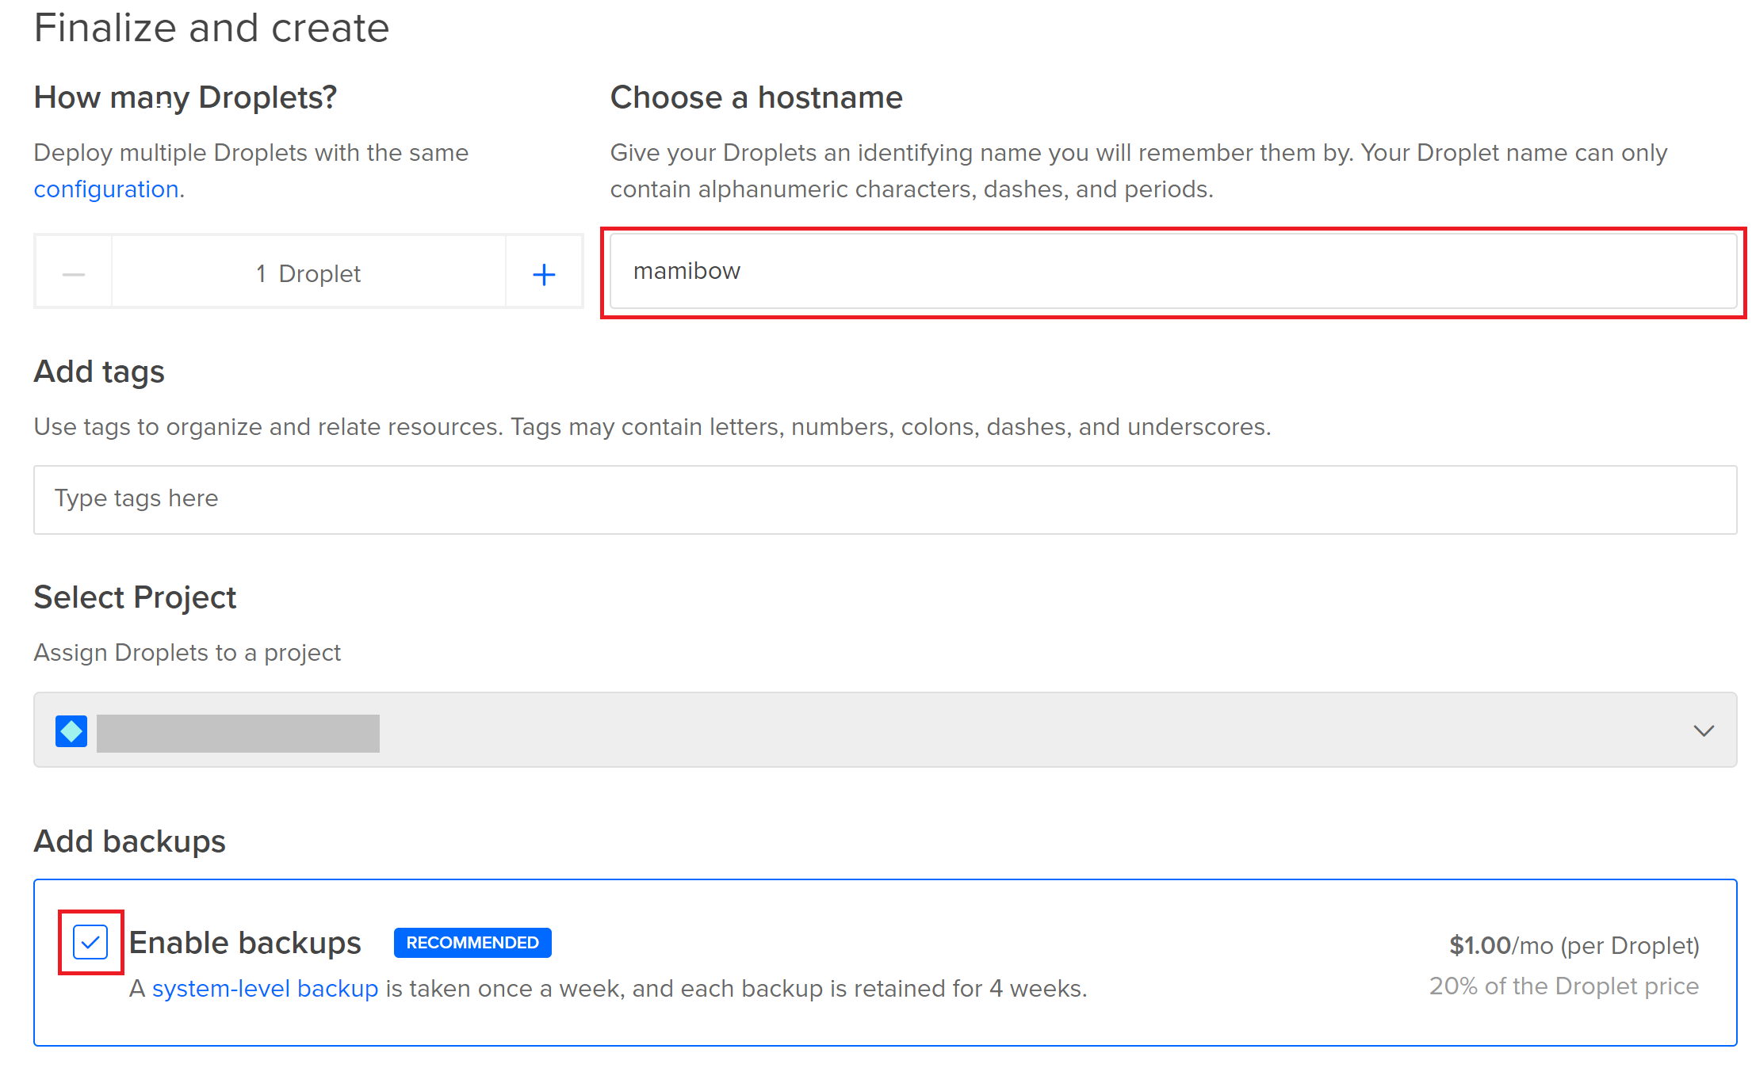
Task: Click the Finalize and create title
Action: 212,29
